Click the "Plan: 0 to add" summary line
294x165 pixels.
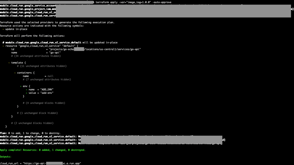click(x=30, y=133)
